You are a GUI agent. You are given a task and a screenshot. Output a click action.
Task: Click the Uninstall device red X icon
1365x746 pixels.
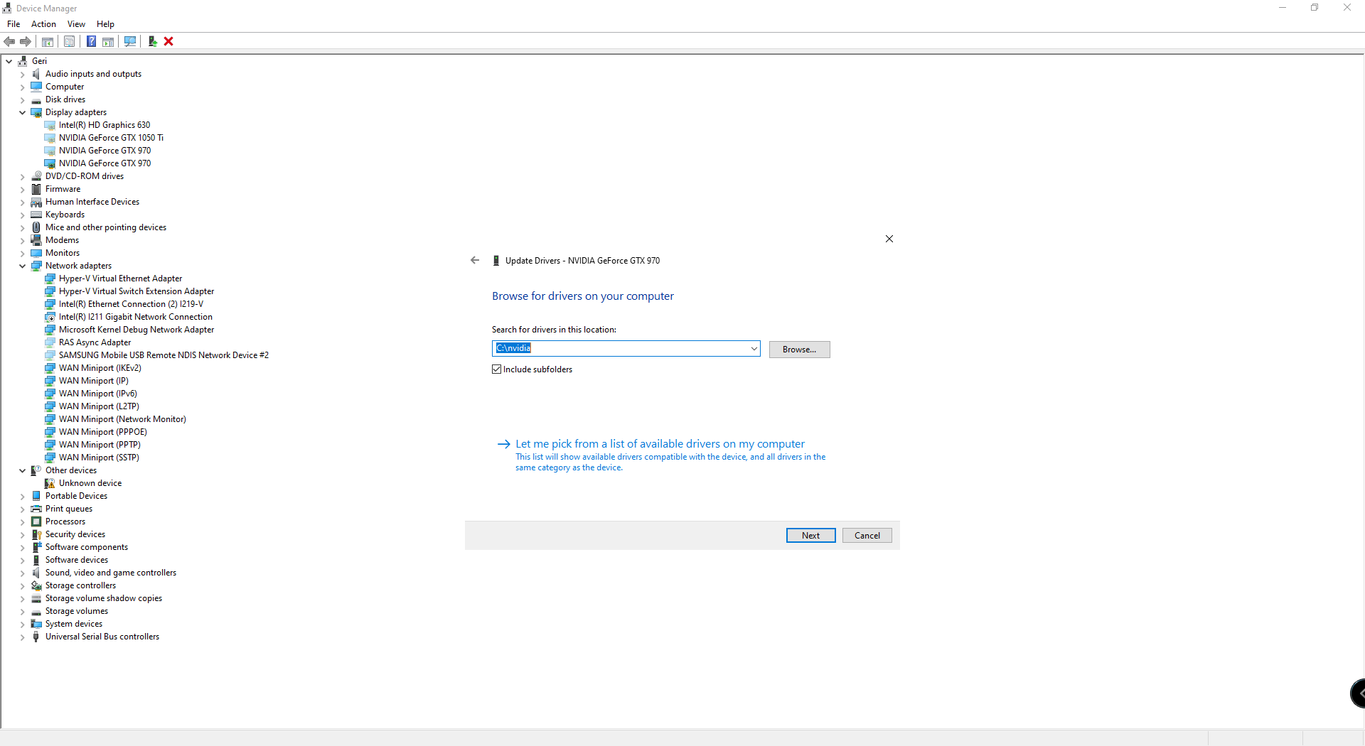(169, 41)
